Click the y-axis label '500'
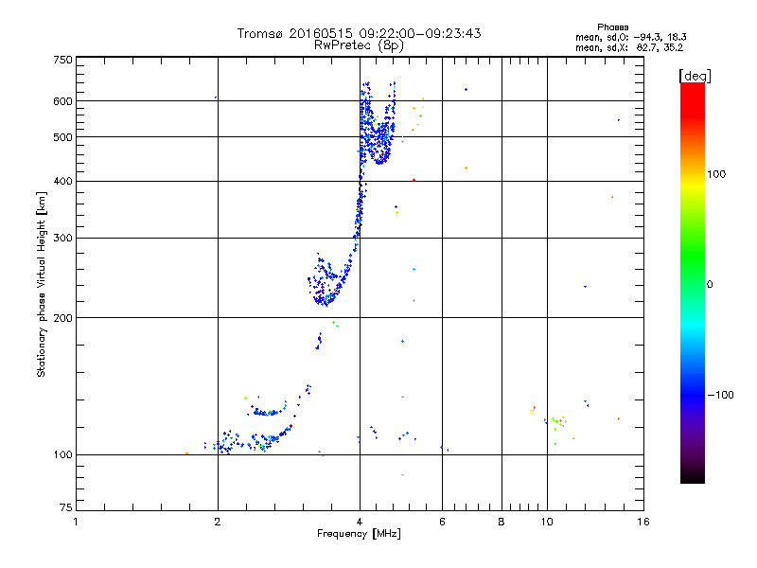757x568 pixels. 62,137
